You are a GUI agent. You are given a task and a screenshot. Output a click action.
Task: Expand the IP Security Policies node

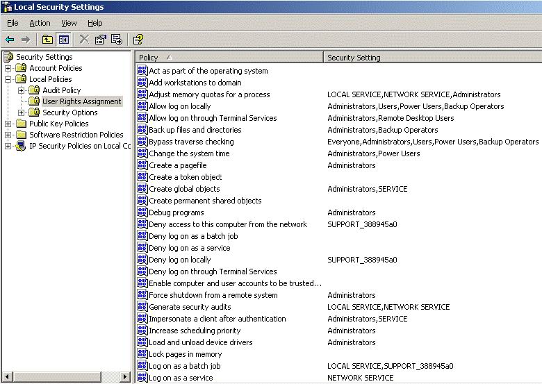[x=8, y=146]
